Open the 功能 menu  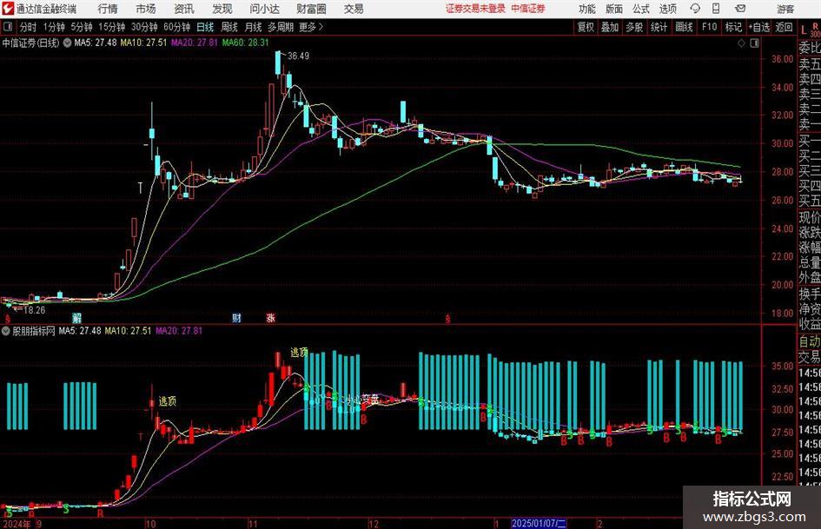(x=587, y=9)
